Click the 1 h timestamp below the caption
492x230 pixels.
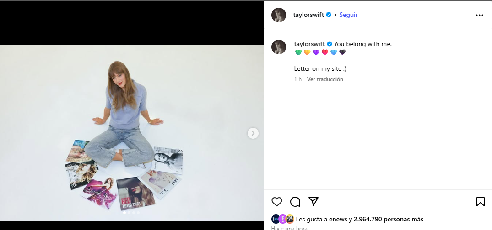298,79
